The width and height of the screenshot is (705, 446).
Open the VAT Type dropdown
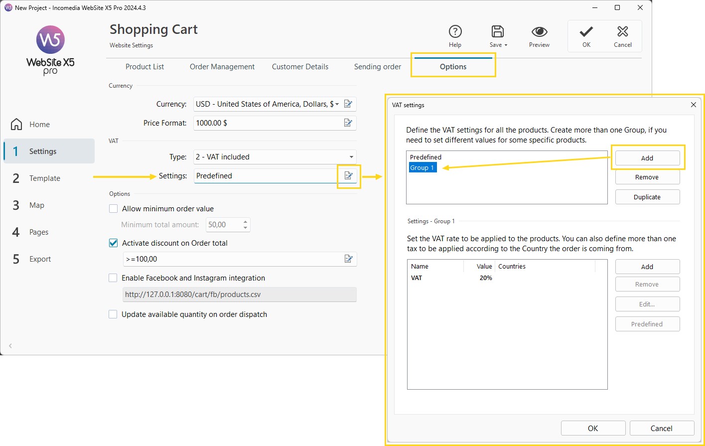[x=351, y=157]
